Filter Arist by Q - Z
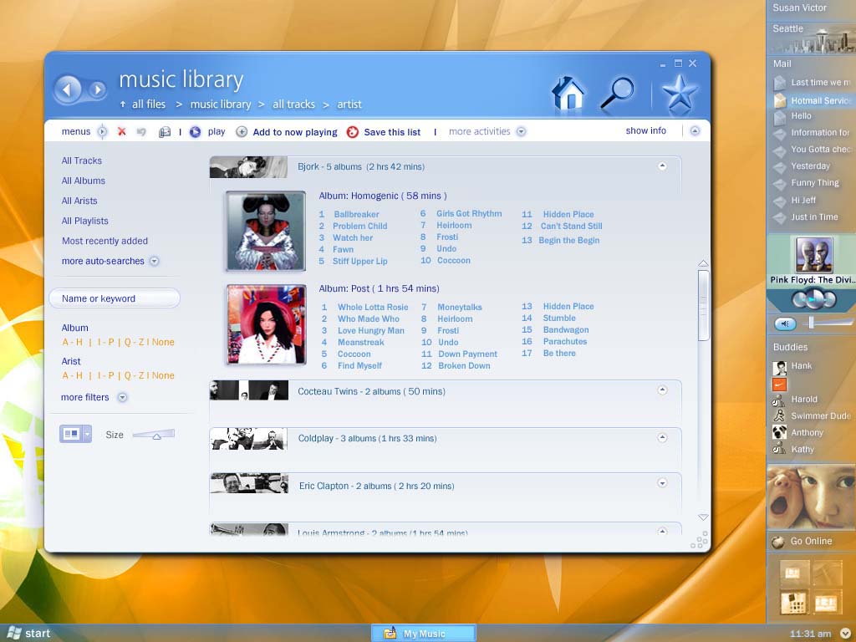 pyautogui.click(x=135, y=375)
